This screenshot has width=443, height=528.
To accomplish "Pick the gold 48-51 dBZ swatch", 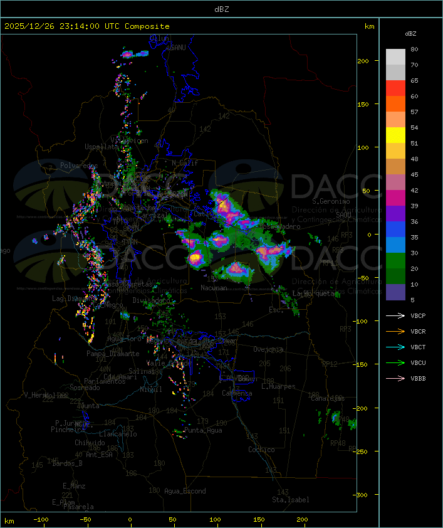I will (x=395, y=151).
